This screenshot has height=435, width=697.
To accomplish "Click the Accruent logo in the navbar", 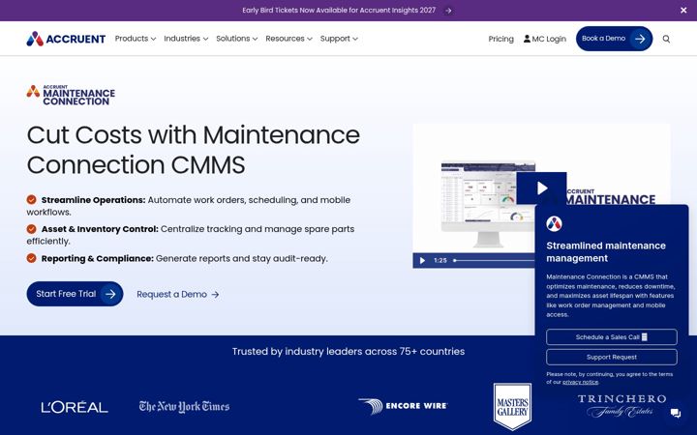I will [66, 39].
